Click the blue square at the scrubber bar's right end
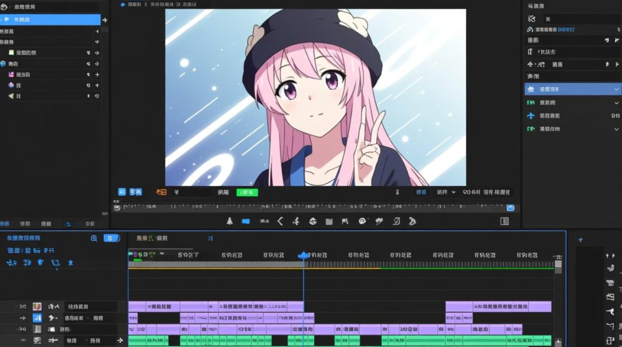 pyautogui.click(x=510, y=208)
